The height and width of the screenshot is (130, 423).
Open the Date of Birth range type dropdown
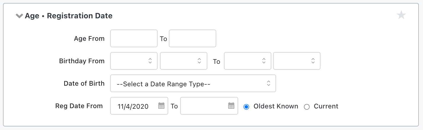point(193,84)
